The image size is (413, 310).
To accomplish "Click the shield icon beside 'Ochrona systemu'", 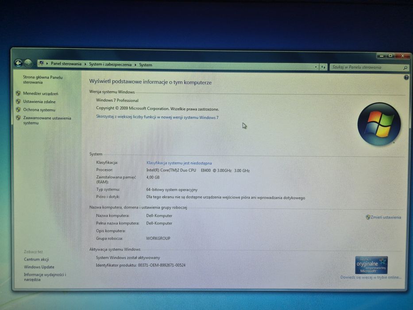I will [x=18, y=109].
